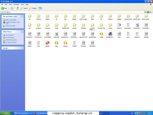Select the pluserror file
This screenshot has width=153, height=115.
pos(137,35)
